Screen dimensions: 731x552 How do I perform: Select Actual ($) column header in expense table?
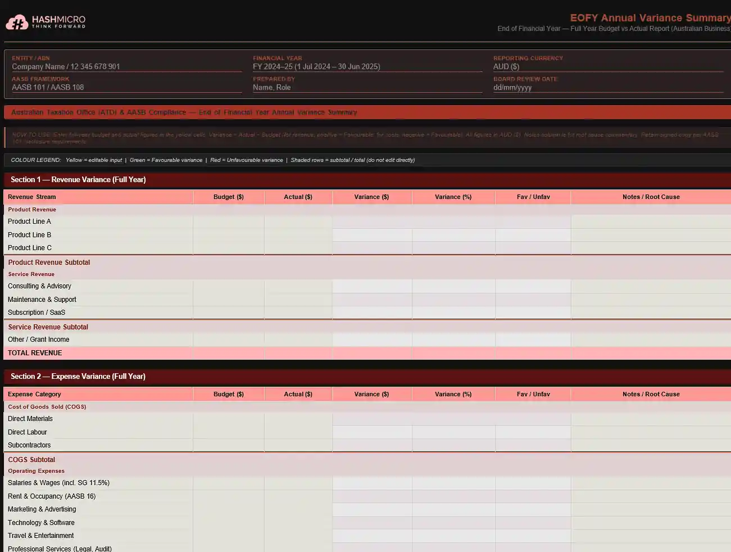(x=298, y=395)
